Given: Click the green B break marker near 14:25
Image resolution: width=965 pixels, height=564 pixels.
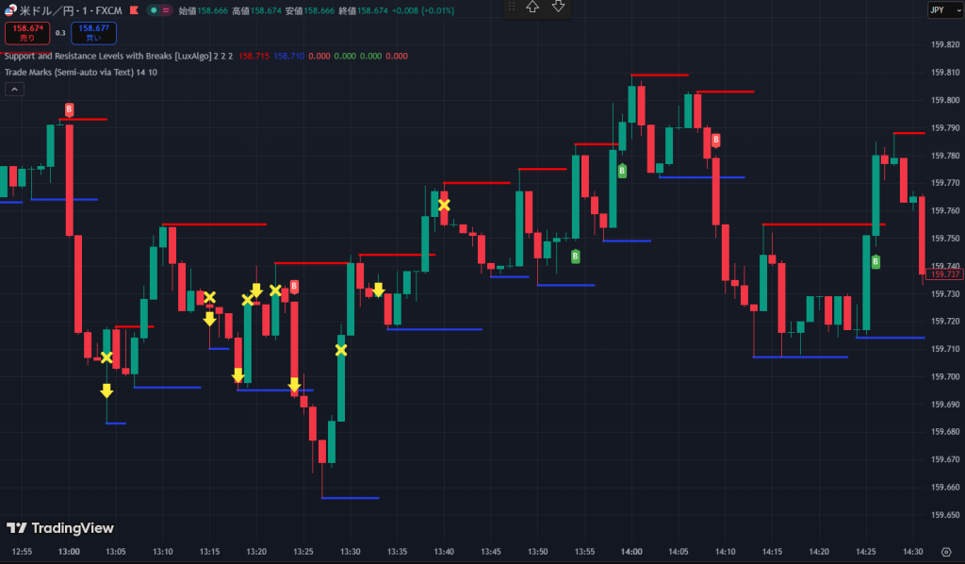Looking at the screenshot, I should click(x=875, y=262).
